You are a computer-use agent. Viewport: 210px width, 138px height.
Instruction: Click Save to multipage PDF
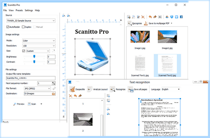[x=157, y=23]
